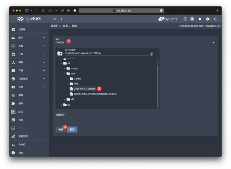Click the folder browse icon
The image size is (231, 169).
60,53
